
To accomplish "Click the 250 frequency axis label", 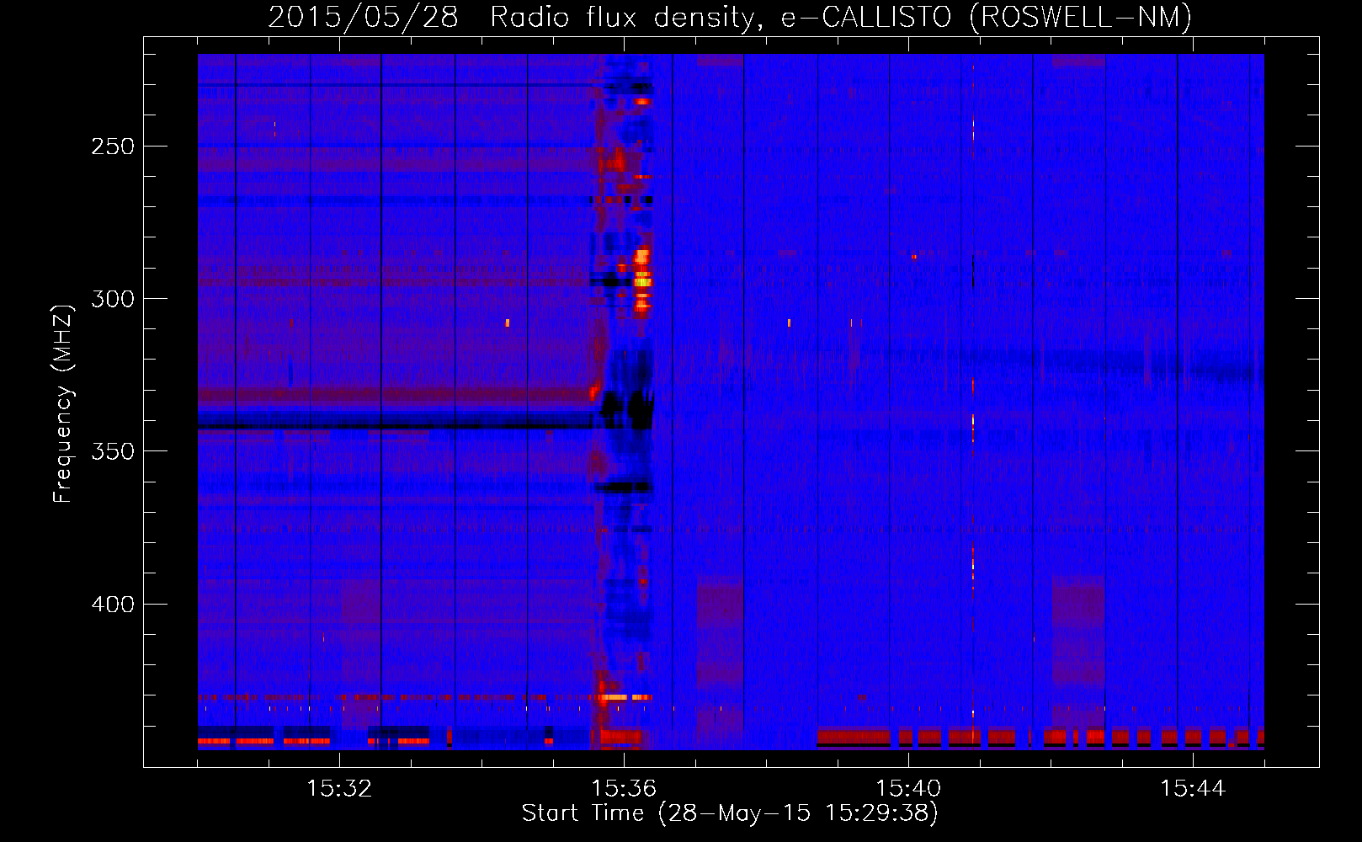I will click(x=113, y=147).
